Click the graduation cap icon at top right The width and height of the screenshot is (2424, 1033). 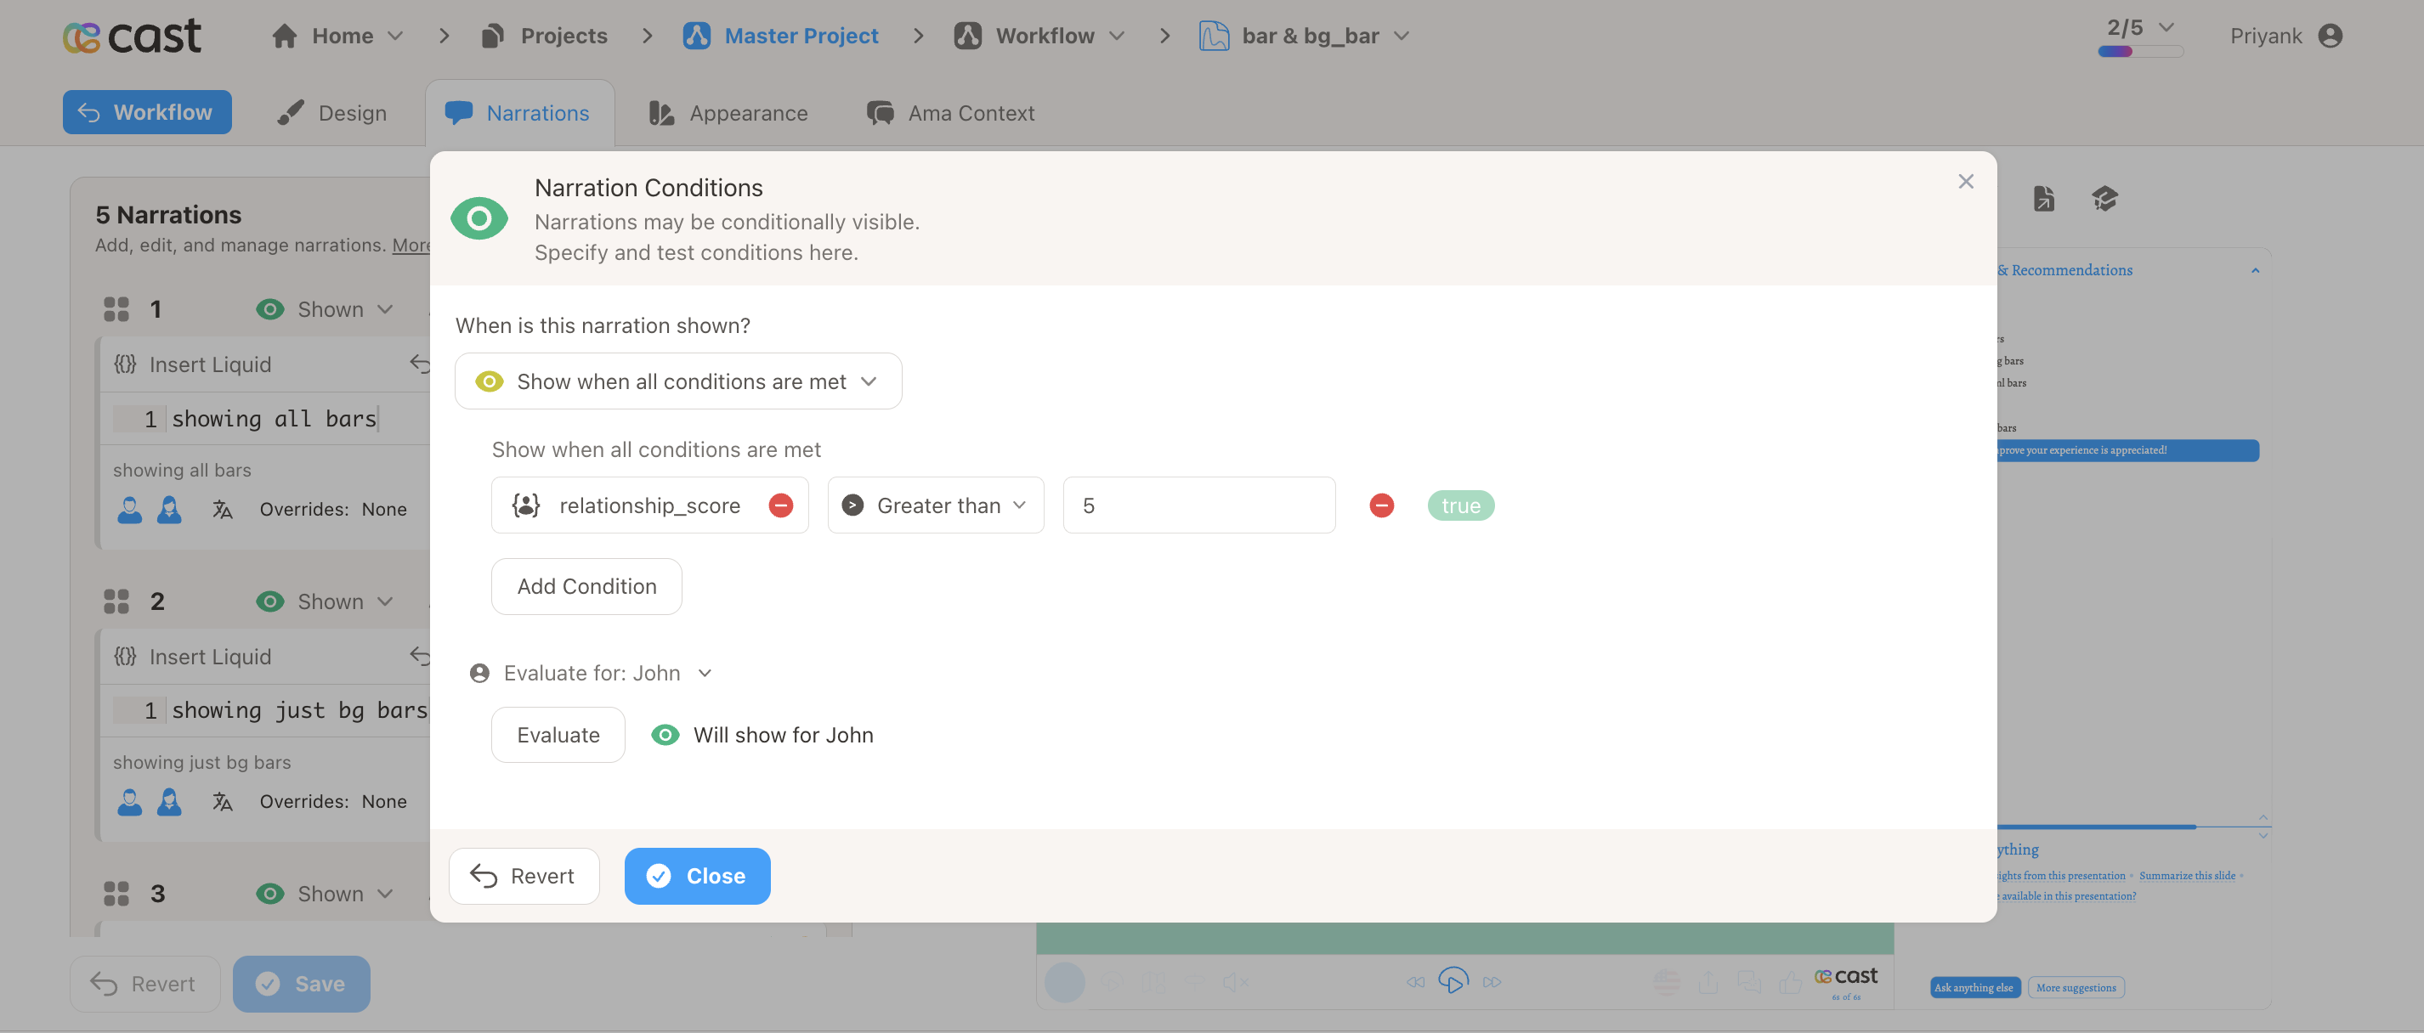pos(2104,199)
